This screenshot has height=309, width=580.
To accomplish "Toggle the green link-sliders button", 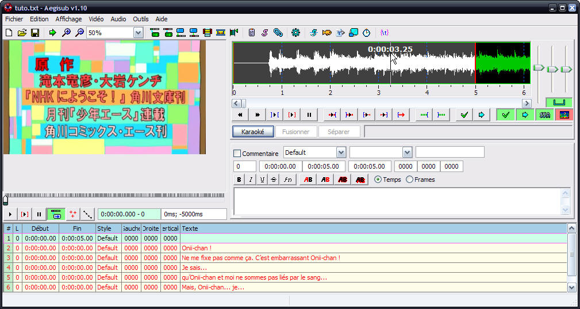I will click(559, 102).
